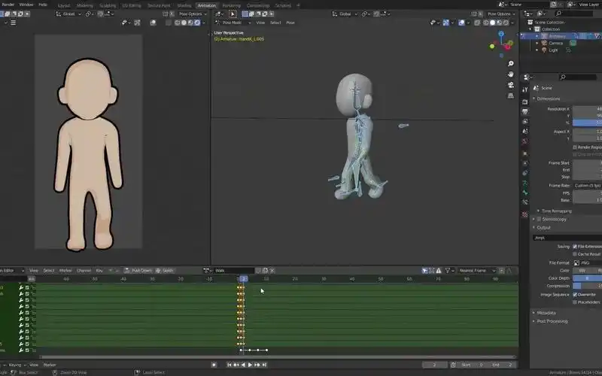Jump to the start frame button

[230, 365]
